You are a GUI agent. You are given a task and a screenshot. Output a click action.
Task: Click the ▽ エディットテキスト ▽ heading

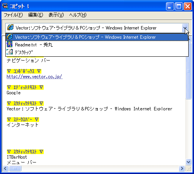pos(25,87)
